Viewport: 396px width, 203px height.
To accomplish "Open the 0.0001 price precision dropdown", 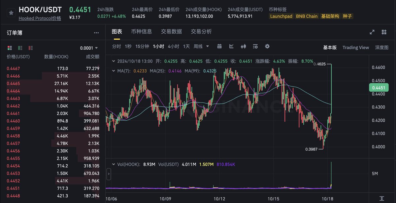I will coord(89,48).
